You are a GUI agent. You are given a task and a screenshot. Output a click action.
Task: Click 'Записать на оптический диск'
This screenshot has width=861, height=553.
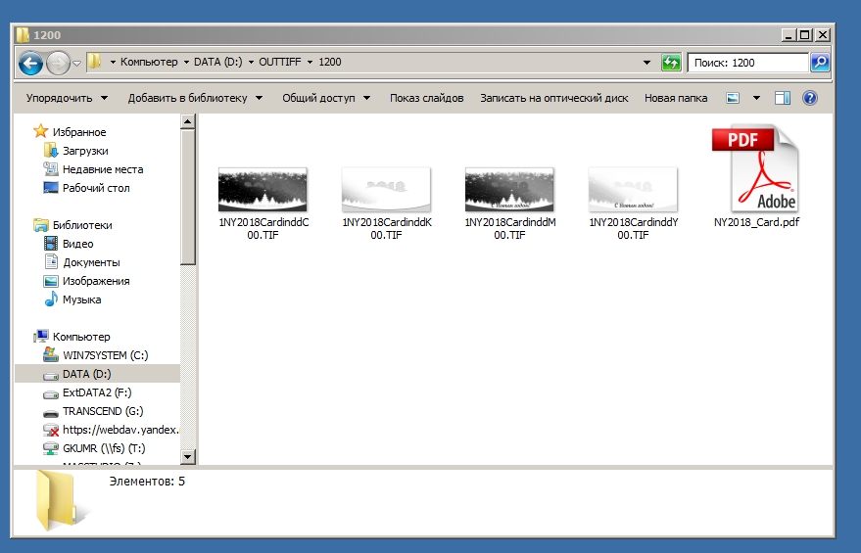(554, 98)
